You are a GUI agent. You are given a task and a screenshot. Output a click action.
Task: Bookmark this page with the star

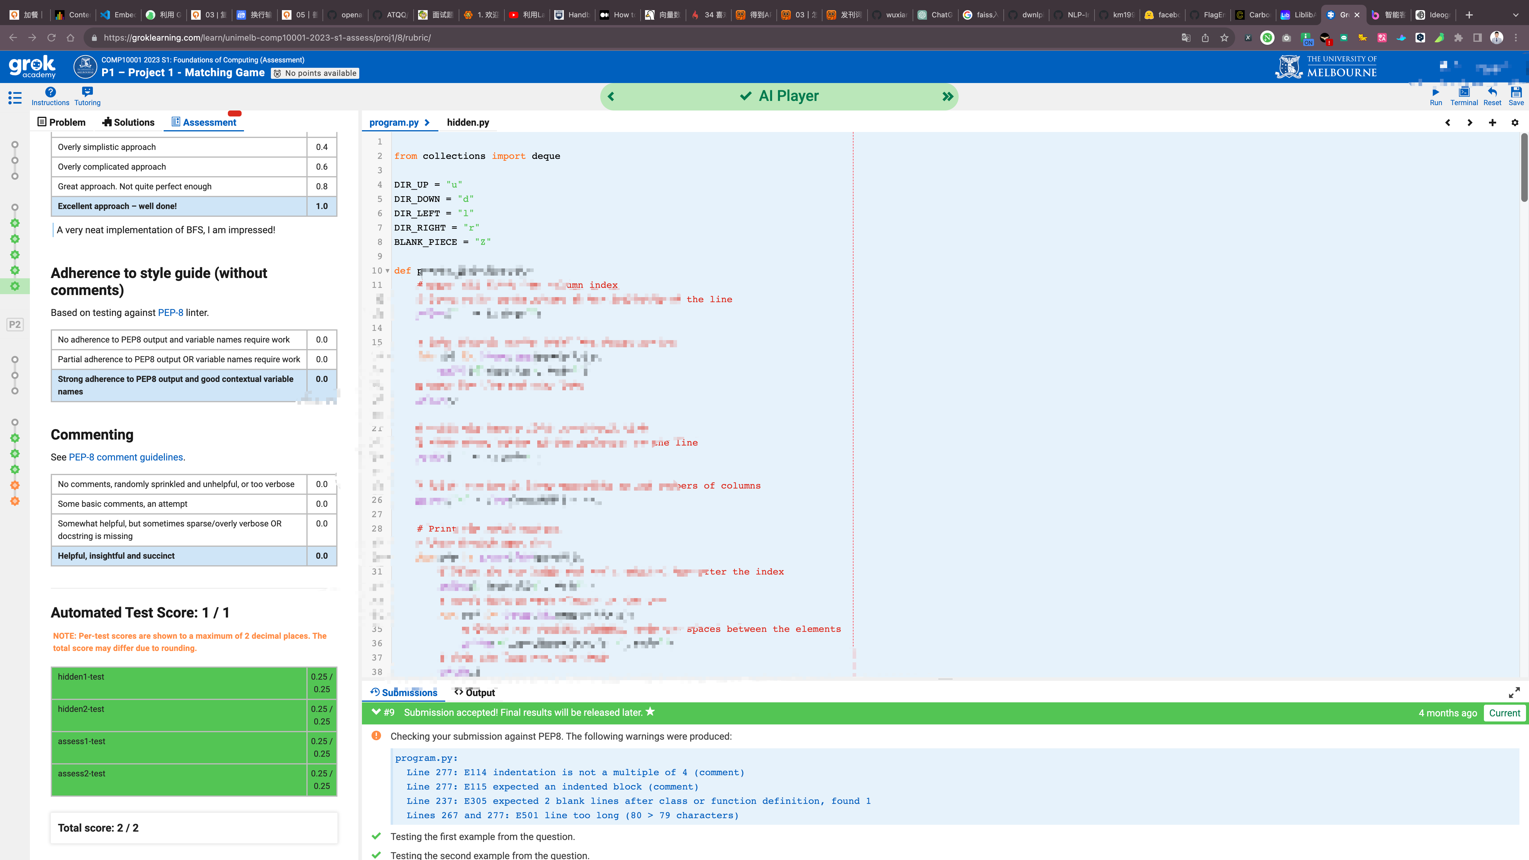1224,38
